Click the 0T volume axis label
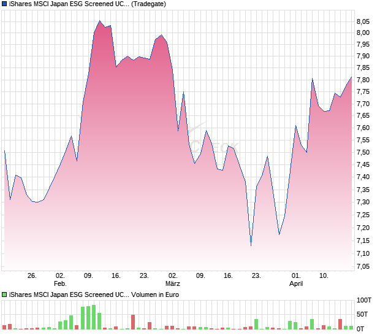The width and height of the screenshot is (380, 335). (360, 329)
